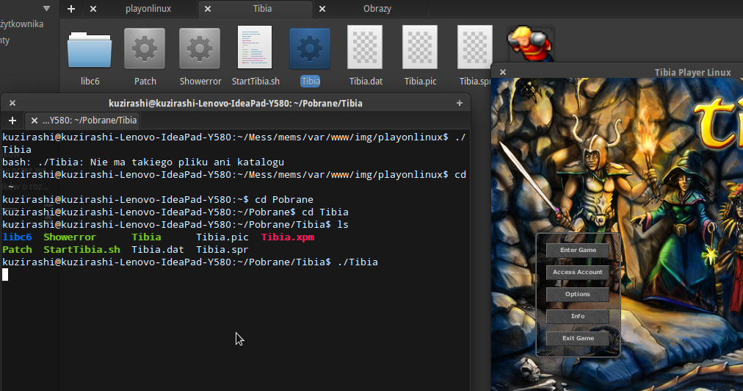Click the bash error line 'Nie ma takiego pliku'
Image resolution: width=743 pixels, height=391 pixels.
[x=143, y=162]
